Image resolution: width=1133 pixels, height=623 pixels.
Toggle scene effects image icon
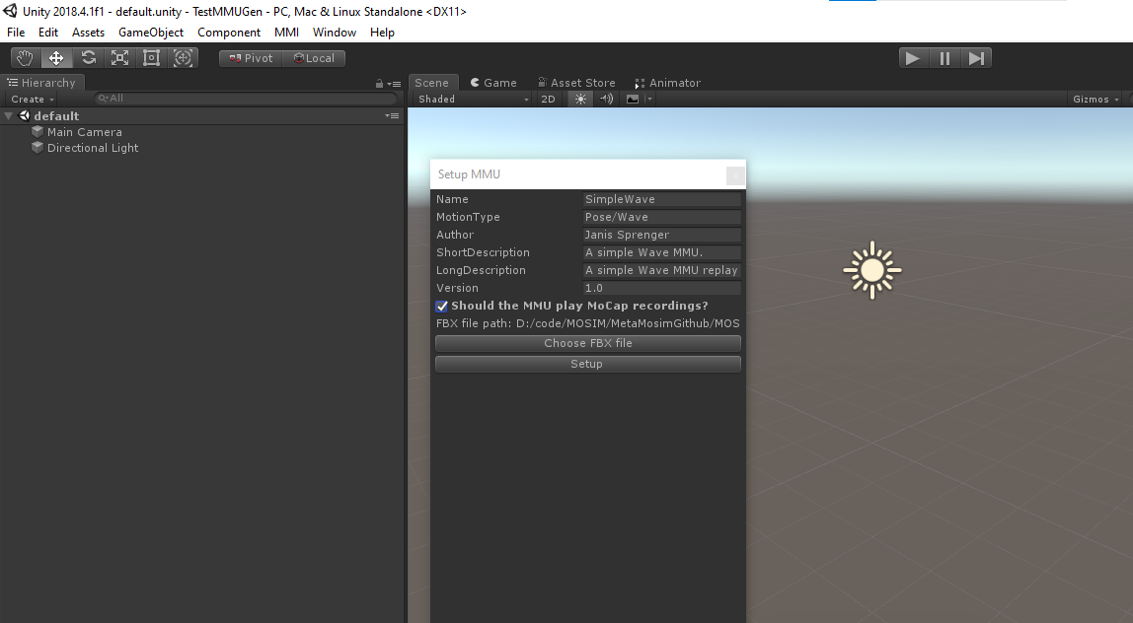coord(633,99)
